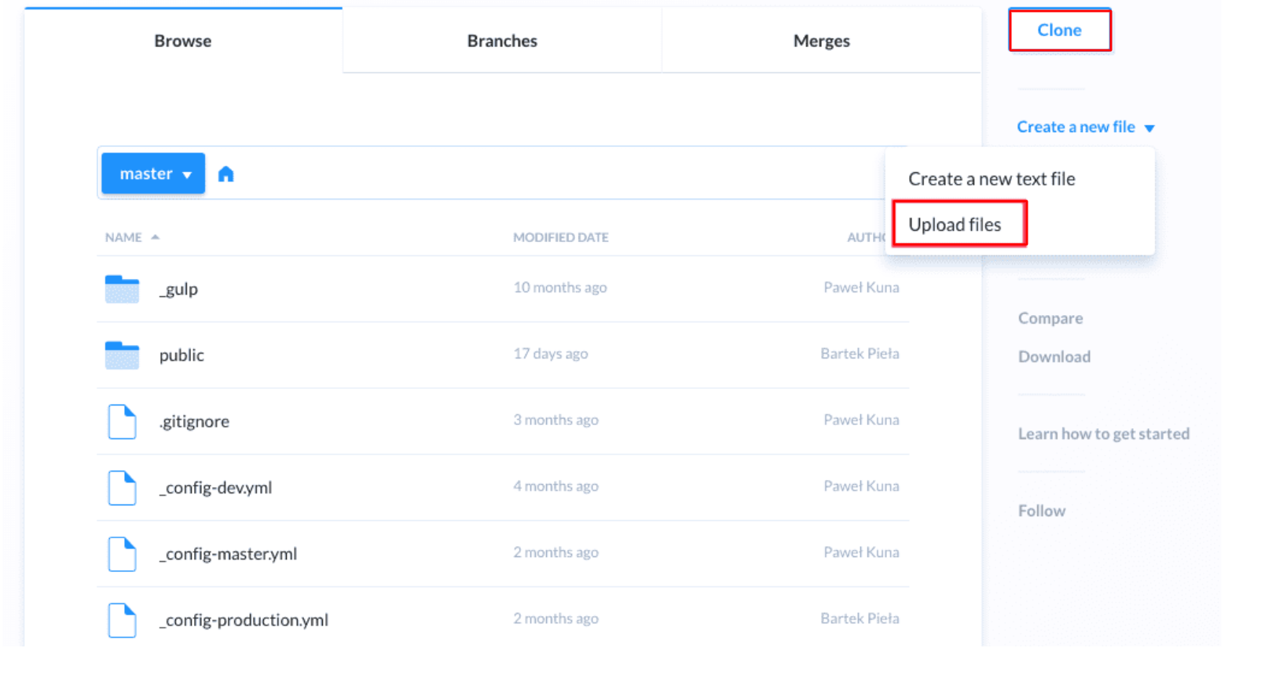Click the _gulp folder icon
This screenshot has height=682, width=1272.
click(x=122, y=288)
